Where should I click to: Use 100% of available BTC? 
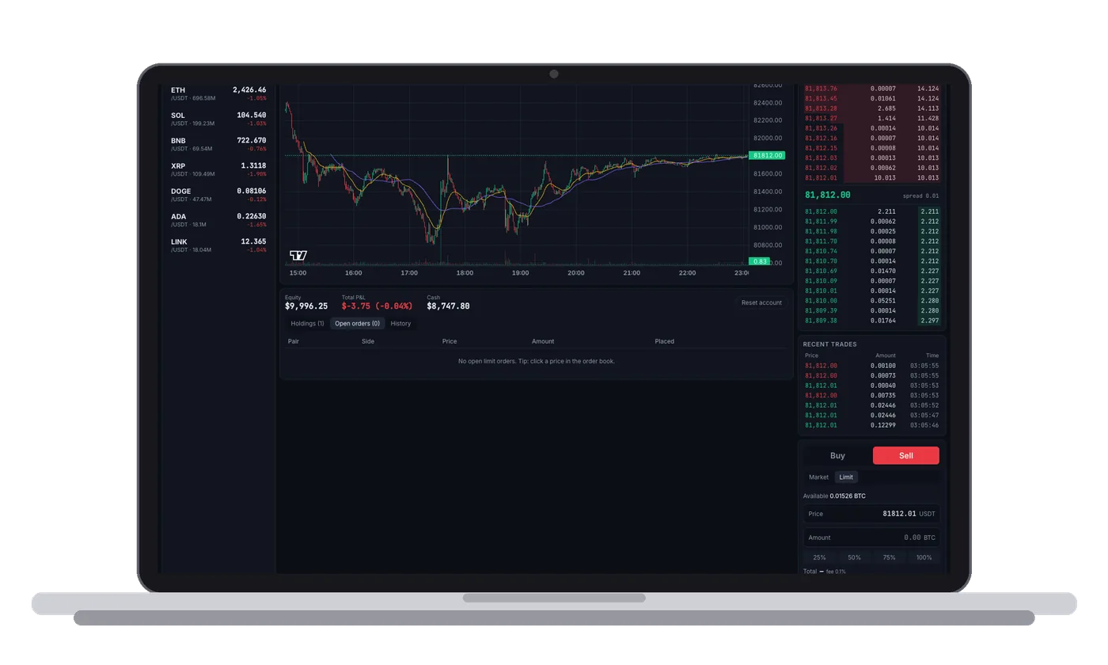tap(924, 557)
